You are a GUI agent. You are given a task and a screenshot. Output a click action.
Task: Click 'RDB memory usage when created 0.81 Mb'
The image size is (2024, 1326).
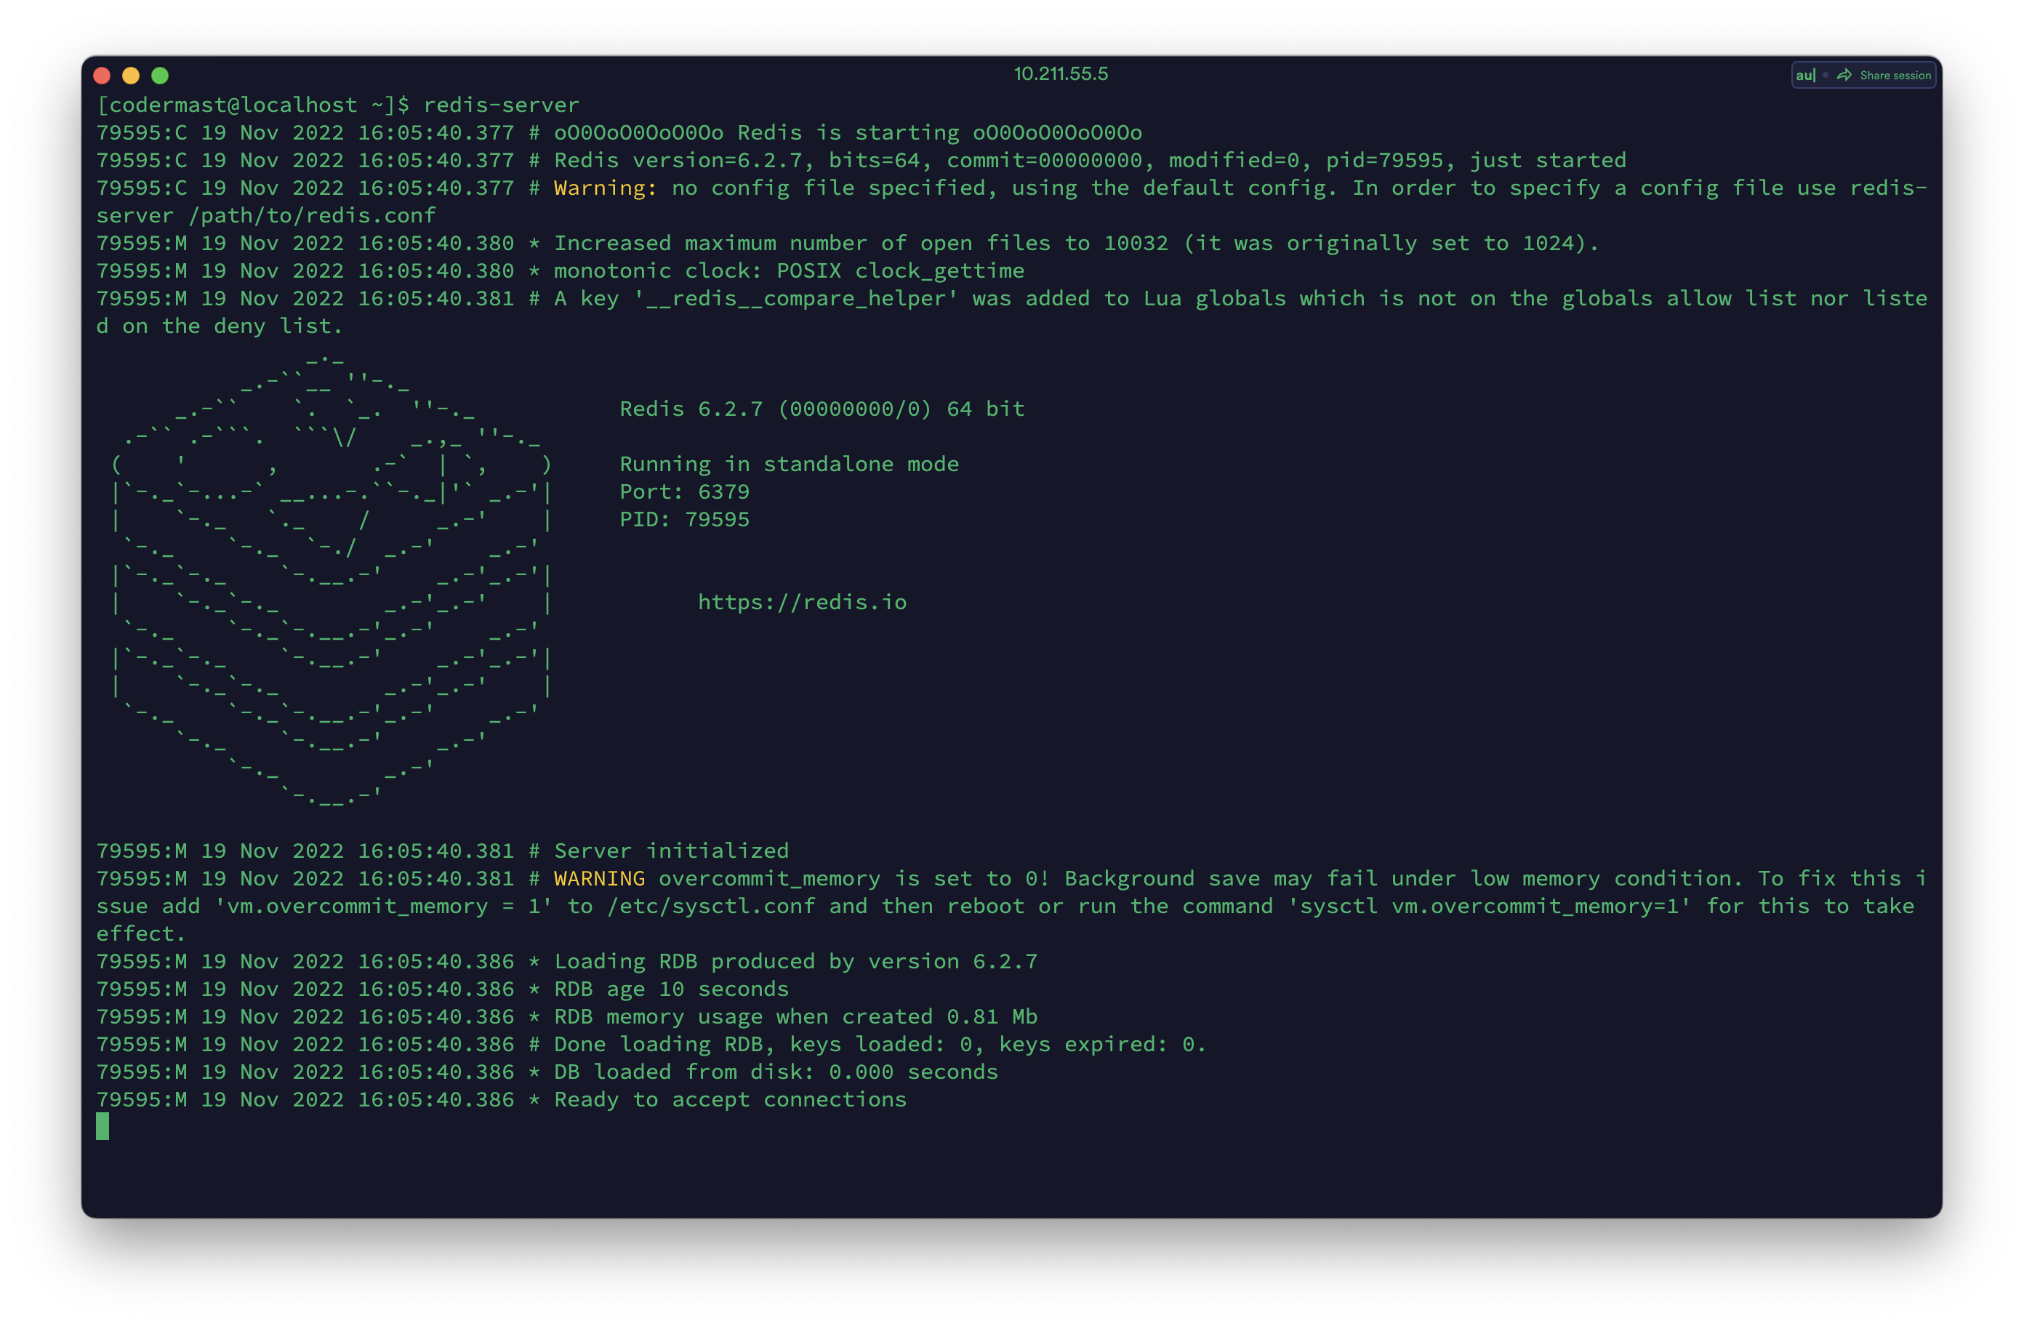pyautogui.click(x=796, y=1016)
